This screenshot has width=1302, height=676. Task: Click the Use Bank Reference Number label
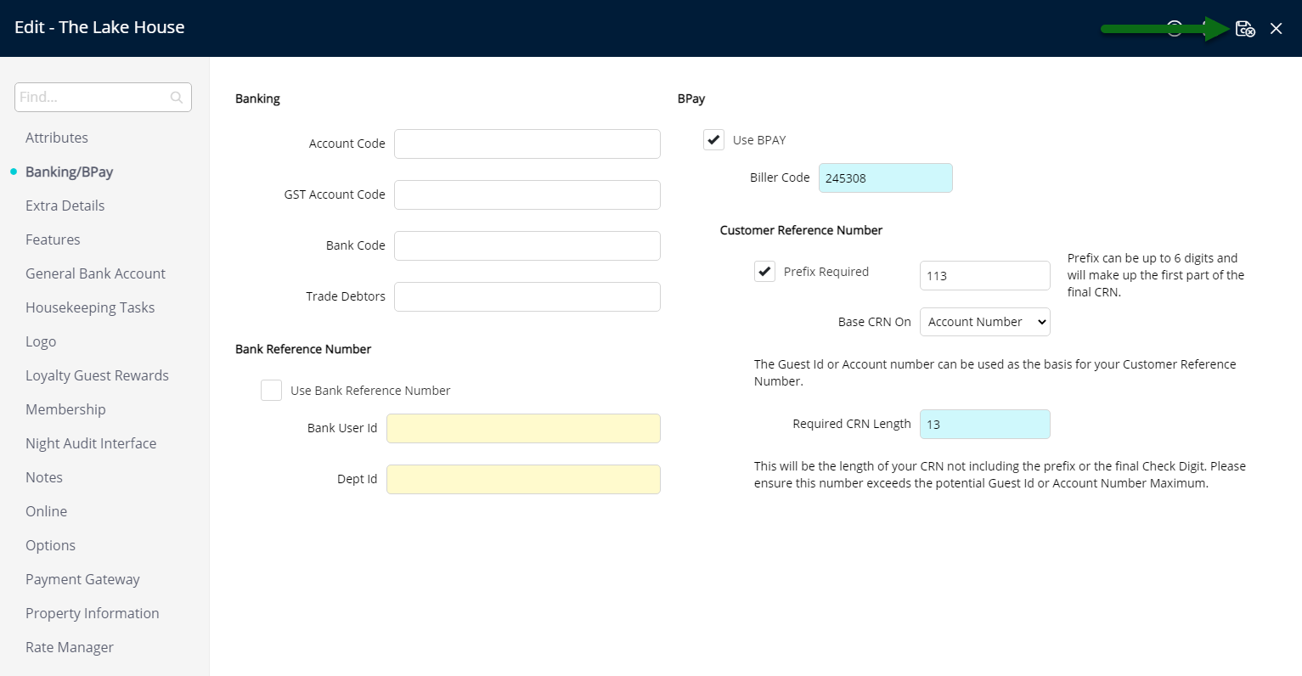[x=370, y=391]
